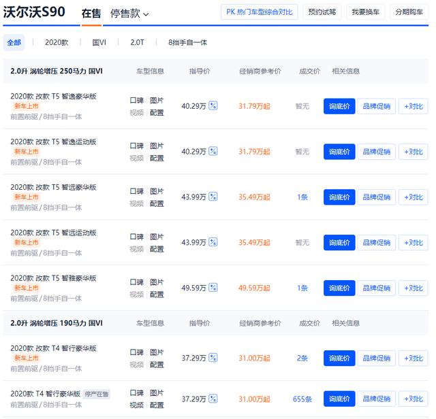
Task: Open 图片 for T5 智雅豪华版
Action: coord(157,282)
